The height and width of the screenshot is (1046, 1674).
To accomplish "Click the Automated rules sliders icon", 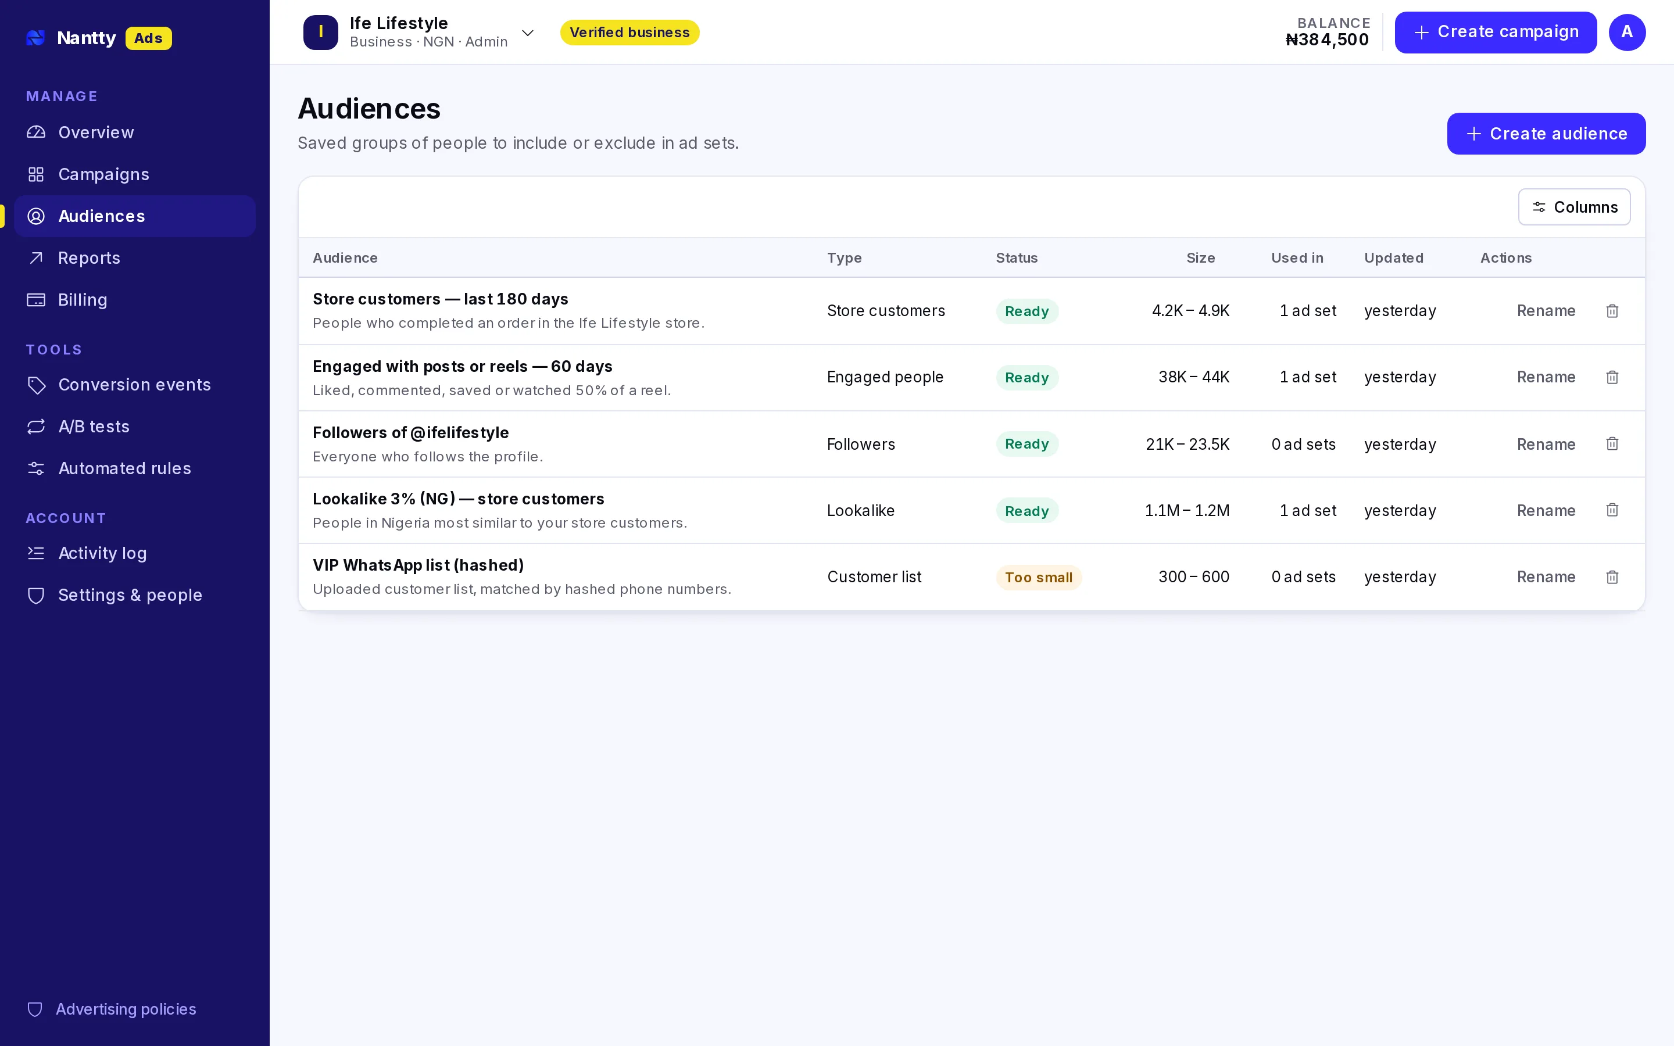I will click(x=36, y=468).
